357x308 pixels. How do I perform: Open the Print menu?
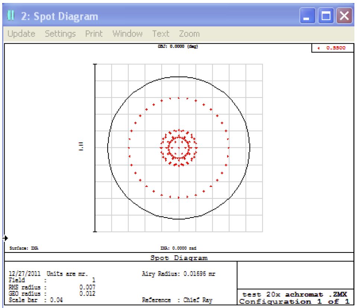coord(94,34)
